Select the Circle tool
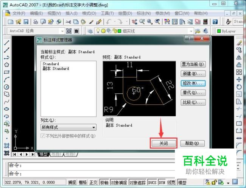The width and height of the screenshot is (246, 188). tap(6, 87)
